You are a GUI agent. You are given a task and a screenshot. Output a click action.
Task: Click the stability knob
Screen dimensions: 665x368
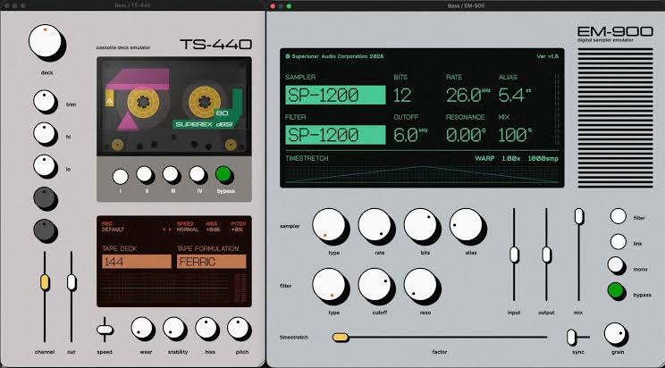coord(174,328)
